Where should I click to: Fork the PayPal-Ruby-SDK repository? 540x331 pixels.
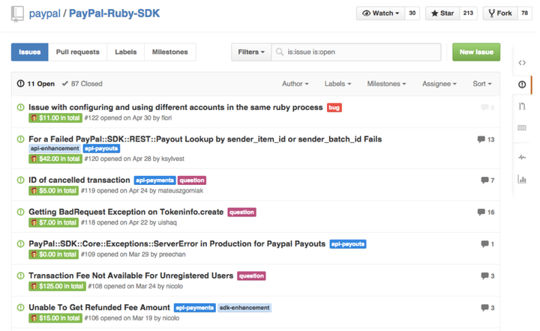coord(500,13)
